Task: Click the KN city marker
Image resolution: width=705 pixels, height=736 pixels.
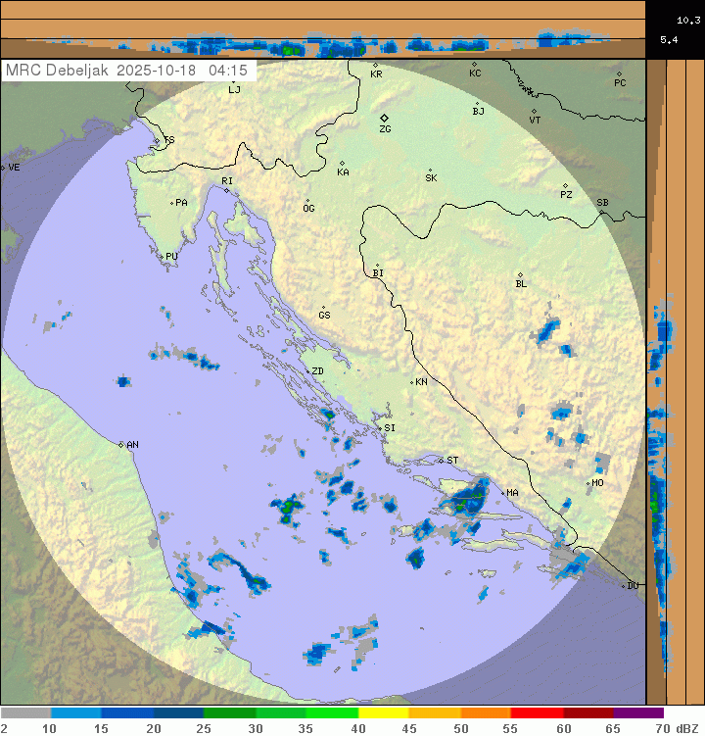Action: click(412, 382)
